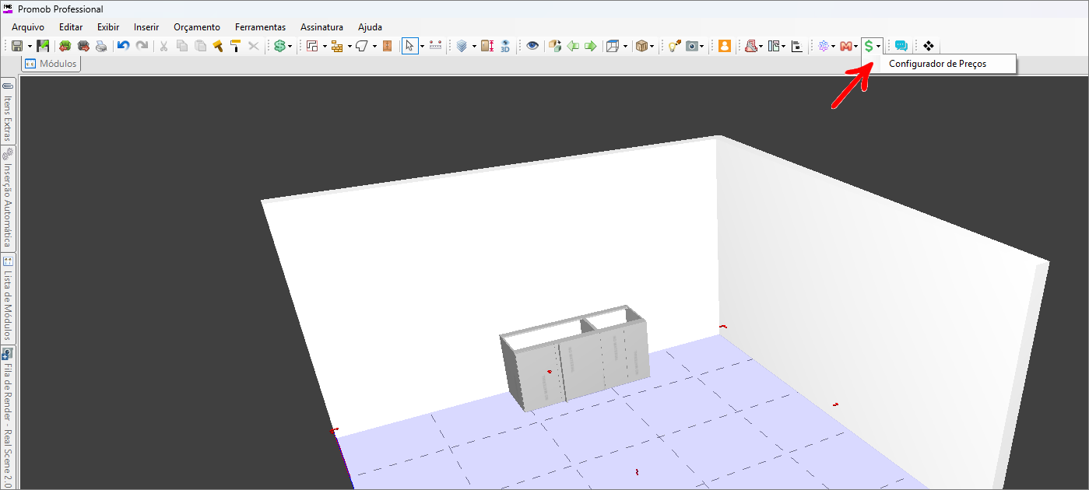
Task: Click the printer icon
Action: [x=101, y=46]
